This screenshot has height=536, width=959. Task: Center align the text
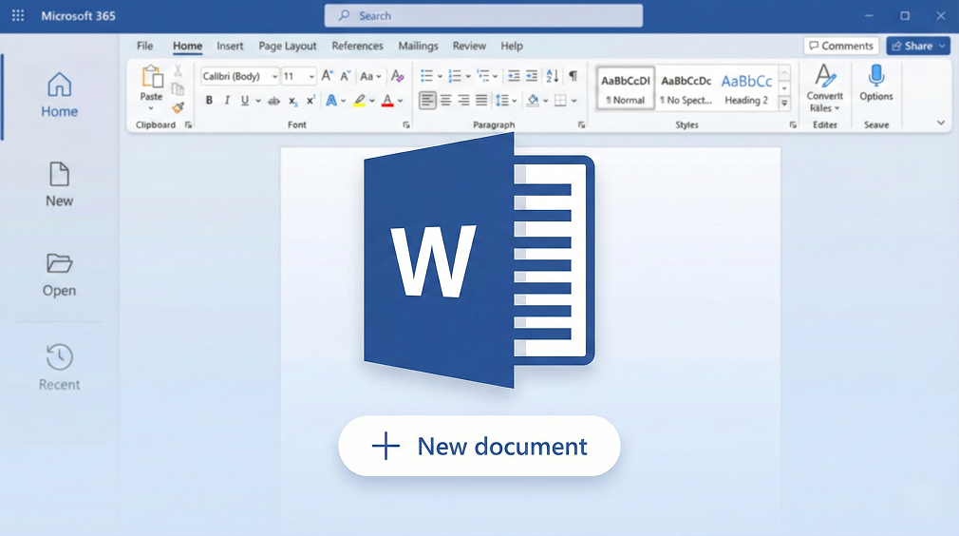[446, 101]
